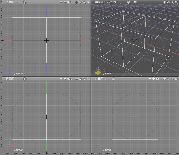This screenshot has height=155, width=179.
Task: Click the magnifier icon in front view header
Action: [x=84, y=79]
